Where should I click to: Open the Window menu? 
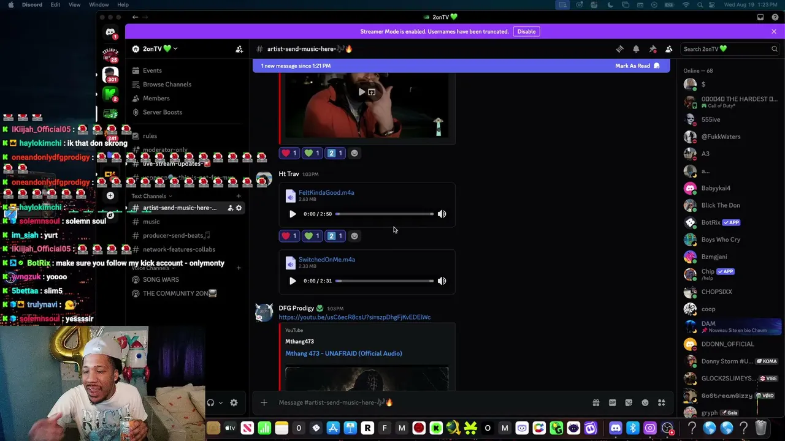point(99,5)
